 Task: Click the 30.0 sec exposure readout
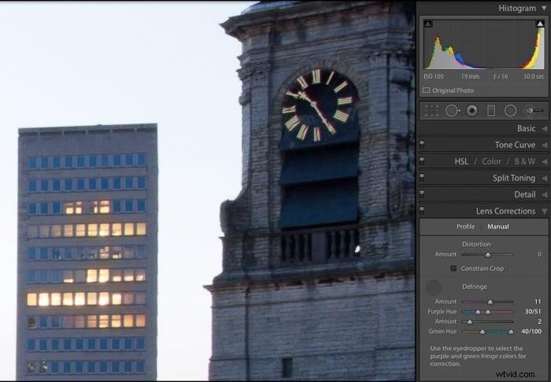point(534,76)
